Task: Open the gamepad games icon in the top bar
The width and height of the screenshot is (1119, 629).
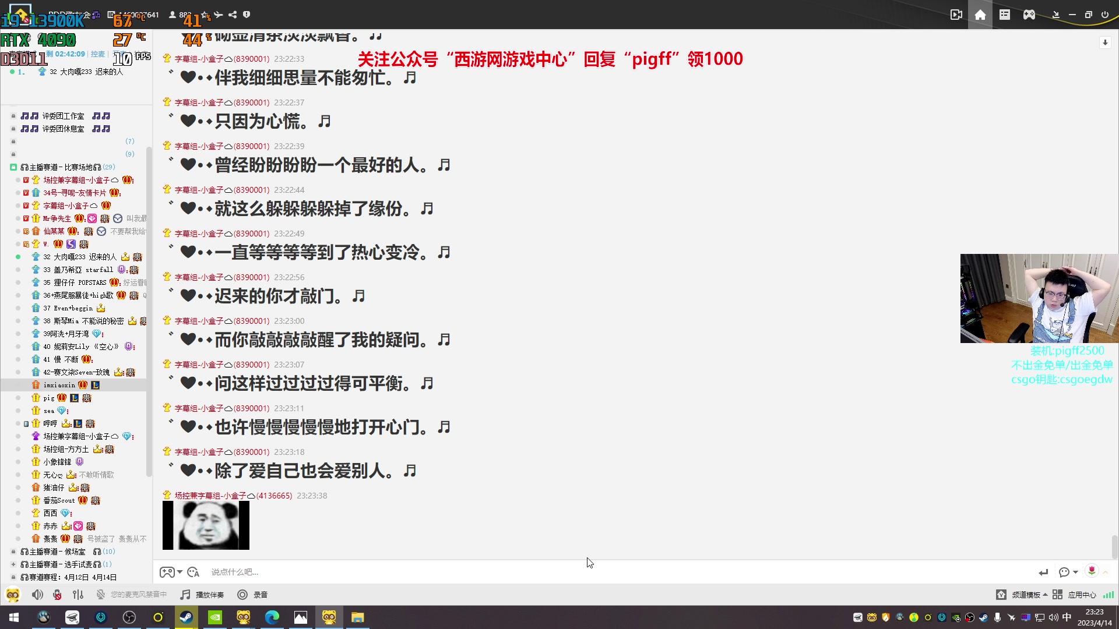Action: (1029, 15)
